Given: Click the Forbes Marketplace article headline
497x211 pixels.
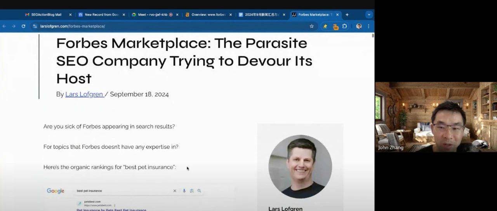Looking at the screenshot, I should [x=184, y=61].
